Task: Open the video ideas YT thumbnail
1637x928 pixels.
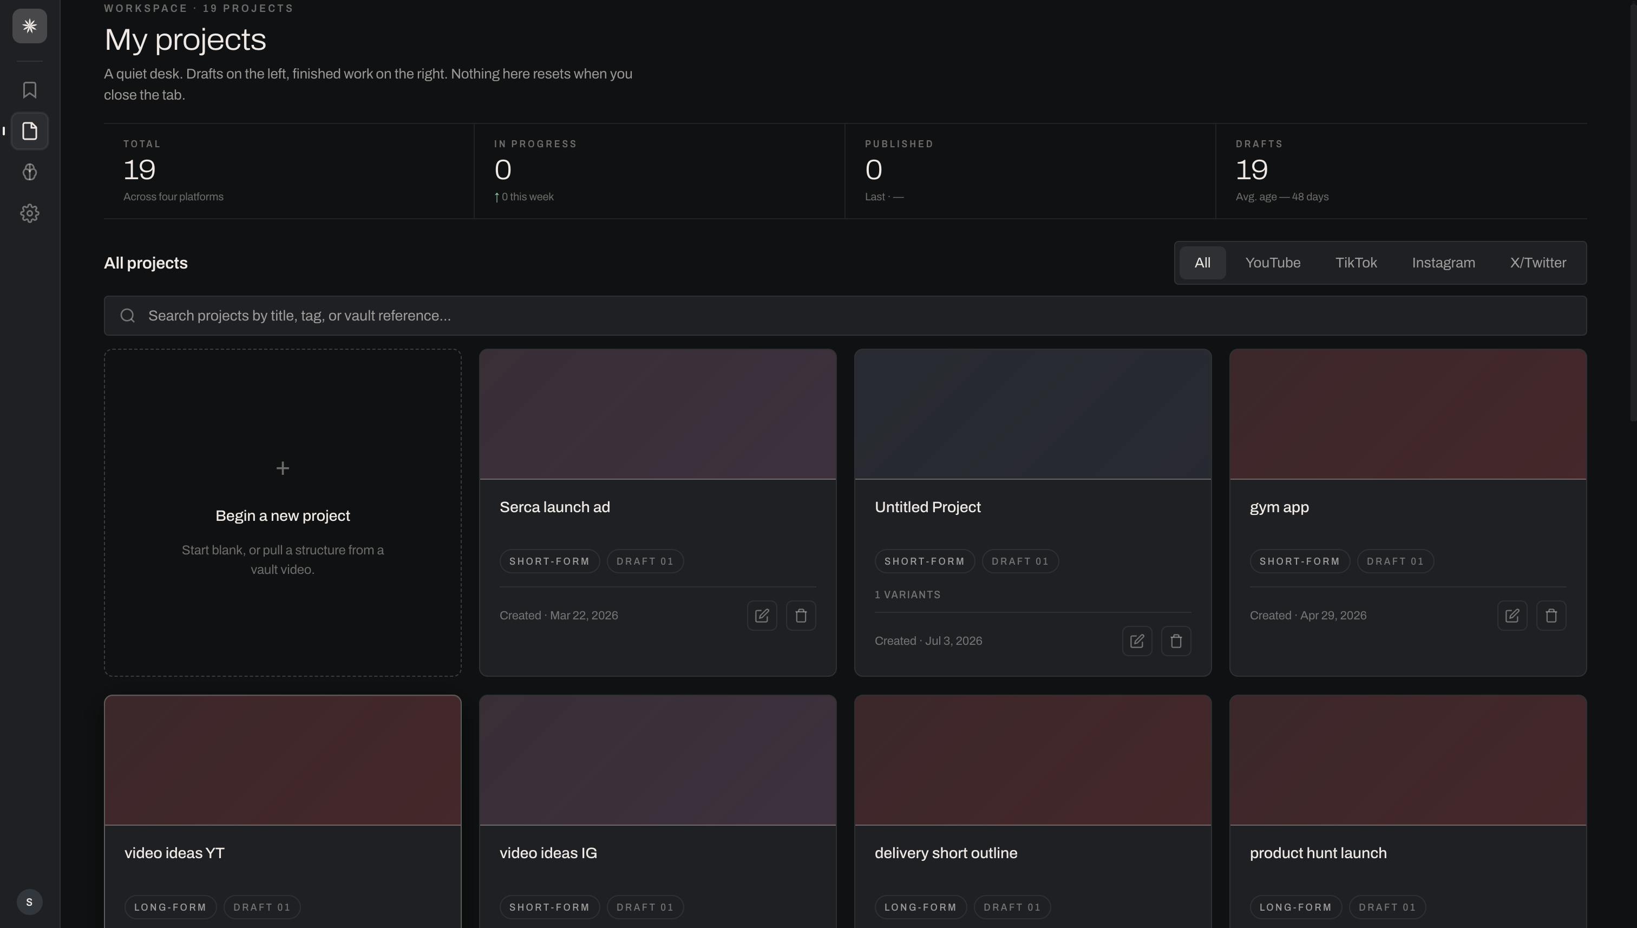Action: coord(282,760)
